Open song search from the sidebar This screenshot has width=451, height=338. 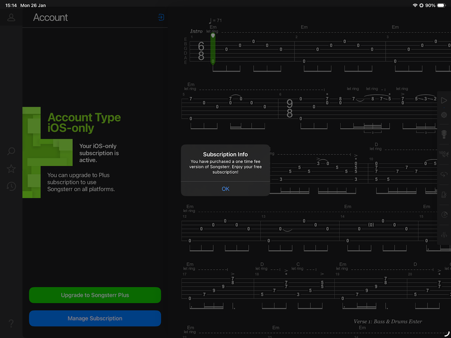coord(11,151)
